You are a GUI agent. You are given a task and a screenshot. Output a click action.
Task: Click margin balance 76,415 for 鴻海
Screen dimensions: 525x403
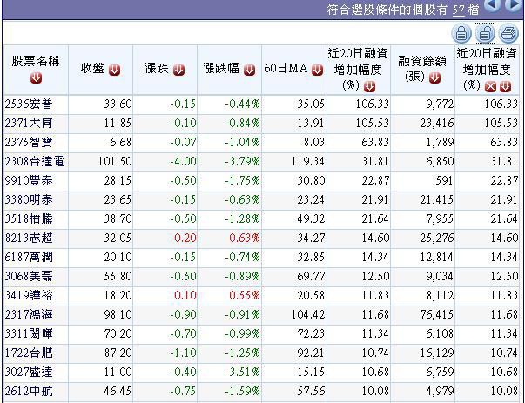point(436,314)
